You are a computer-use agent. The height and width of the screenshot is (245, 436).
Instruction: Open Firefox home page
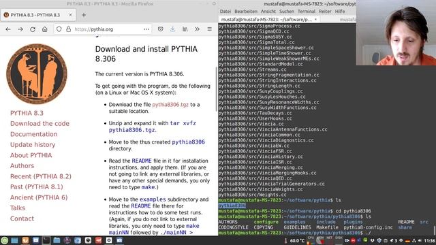[44, 29]
